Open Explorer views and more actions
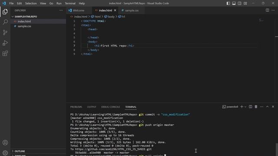278x156 pixels. click(61, 10)
